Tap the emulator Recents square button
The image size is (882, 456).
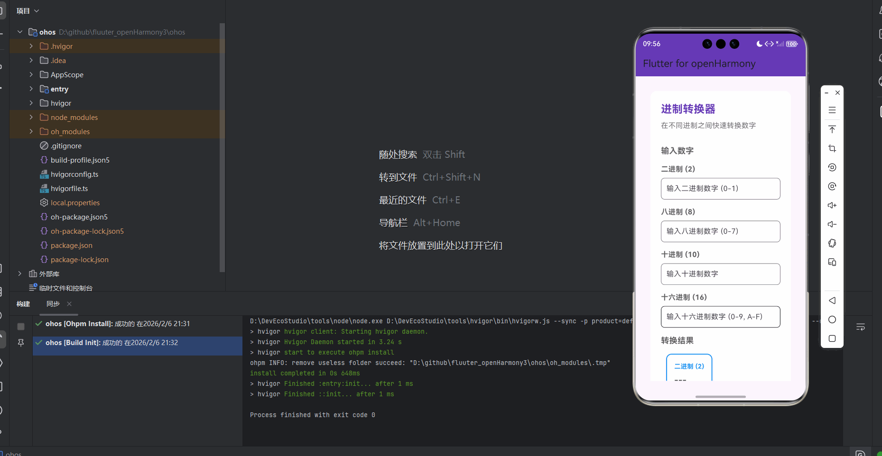click(x=832, y=338)
